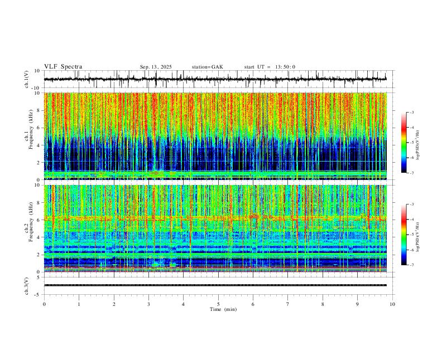Click the '8' kHz tick on ch.1 spectrogram axis
Screen dimensions: 442x341
pos(39,110)
